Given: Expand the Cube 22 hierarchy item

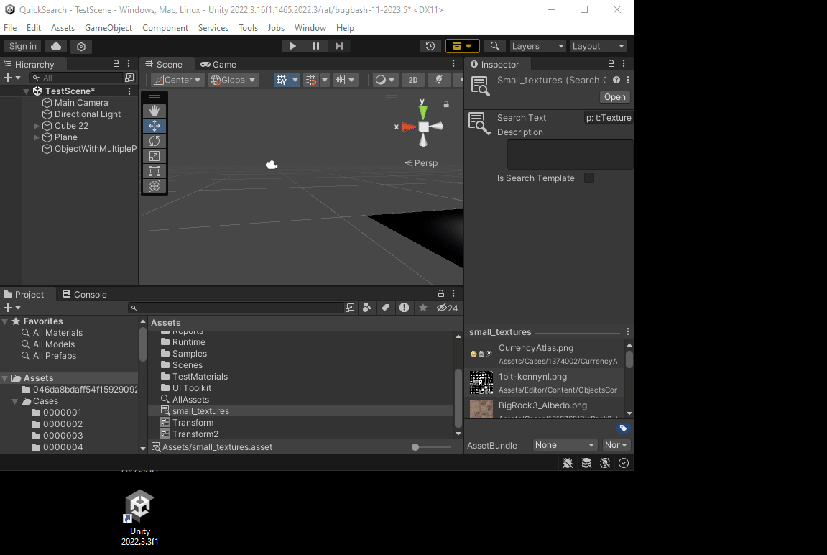Looking at the screenshot, I should coord(37,126).
